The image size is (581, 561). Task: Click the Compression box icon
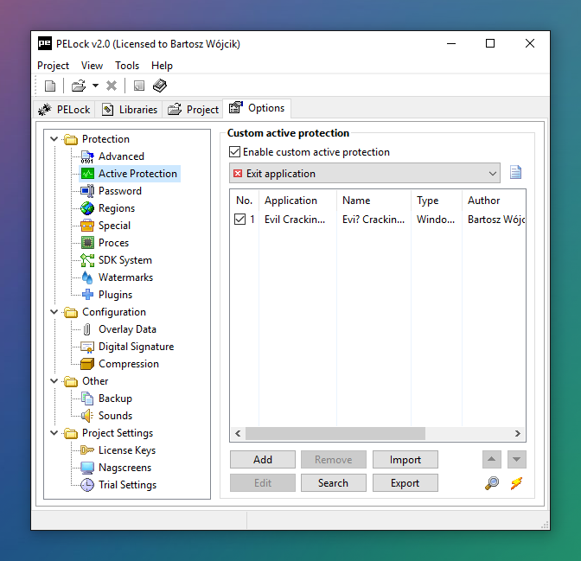point(87,364)
